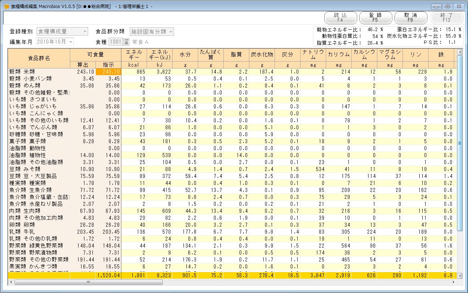Click the 登録 F5 button

point(375,18)
